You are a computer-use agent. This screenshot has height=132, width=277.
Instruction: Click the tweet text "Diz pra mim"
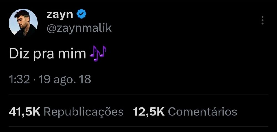(x=48, y=54)
